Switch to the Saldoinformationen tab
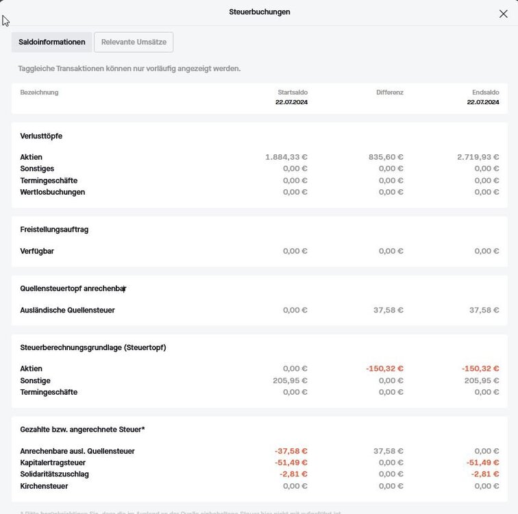The width and height of the screenshot is (518, 514). (52, 42)
